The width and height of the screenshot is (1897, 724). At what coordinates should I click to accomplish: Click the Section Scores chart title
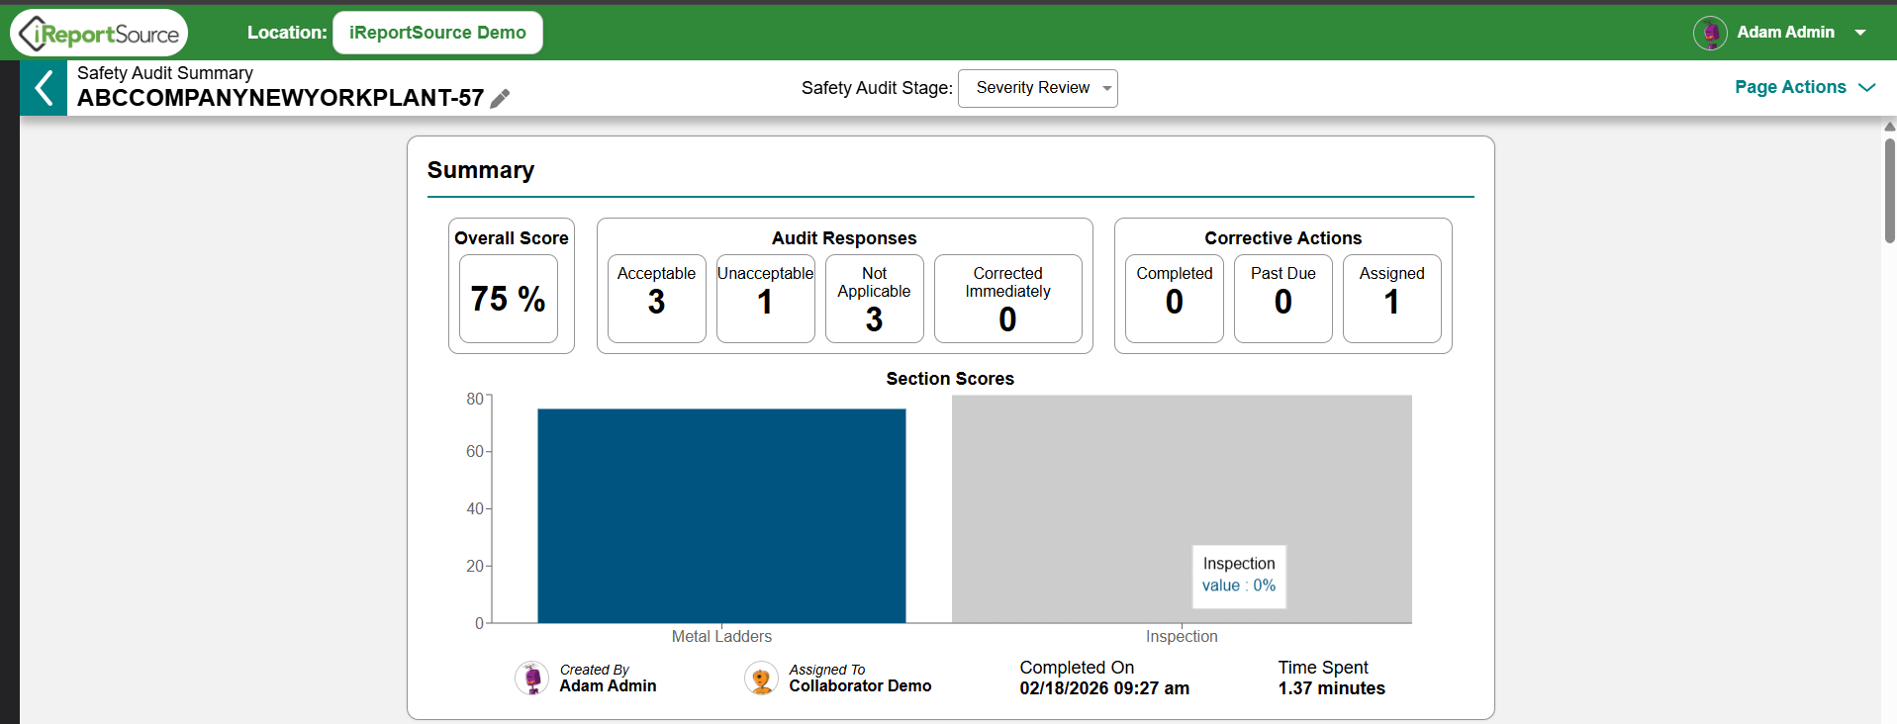(x=950, y=379)
